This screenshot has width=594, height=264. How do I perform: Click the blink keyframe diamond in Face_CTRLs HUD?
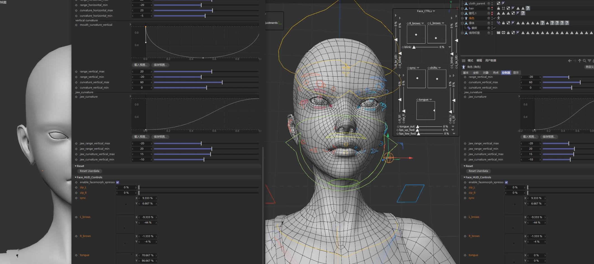(403, 47)
